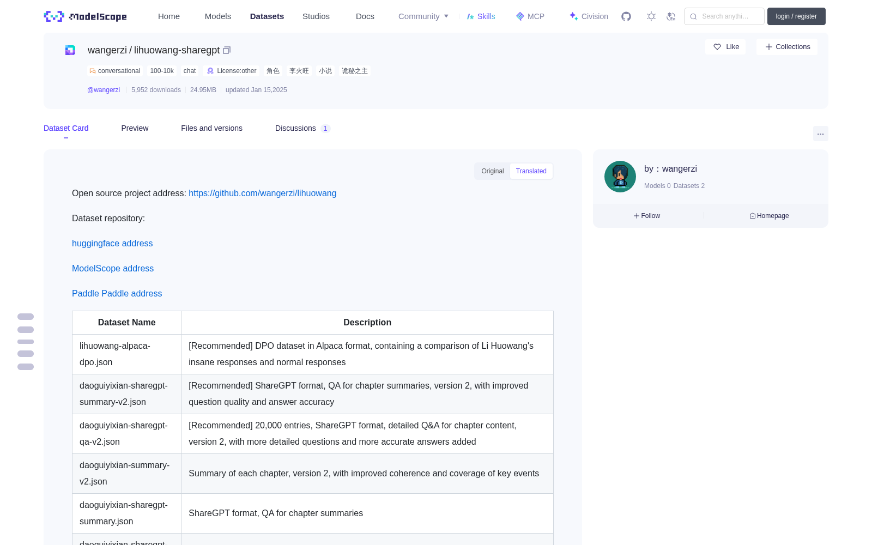Click the 李火旺 tag
This screenshot has width=872, height=545.
pos(299,71)
